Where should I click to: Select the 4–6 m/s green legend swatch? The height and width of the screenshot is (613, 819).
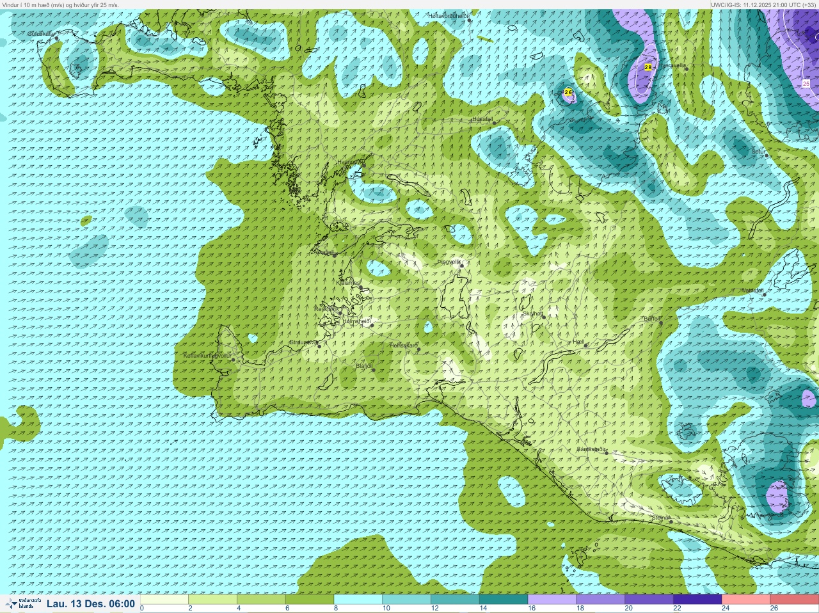(261, 600)
